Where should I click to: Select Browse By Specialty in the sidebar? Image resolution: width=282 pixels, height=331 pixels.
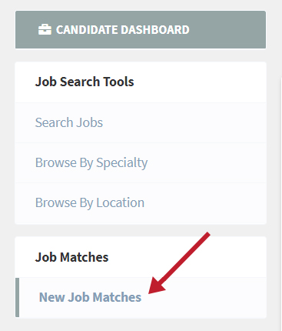(91, 162)
